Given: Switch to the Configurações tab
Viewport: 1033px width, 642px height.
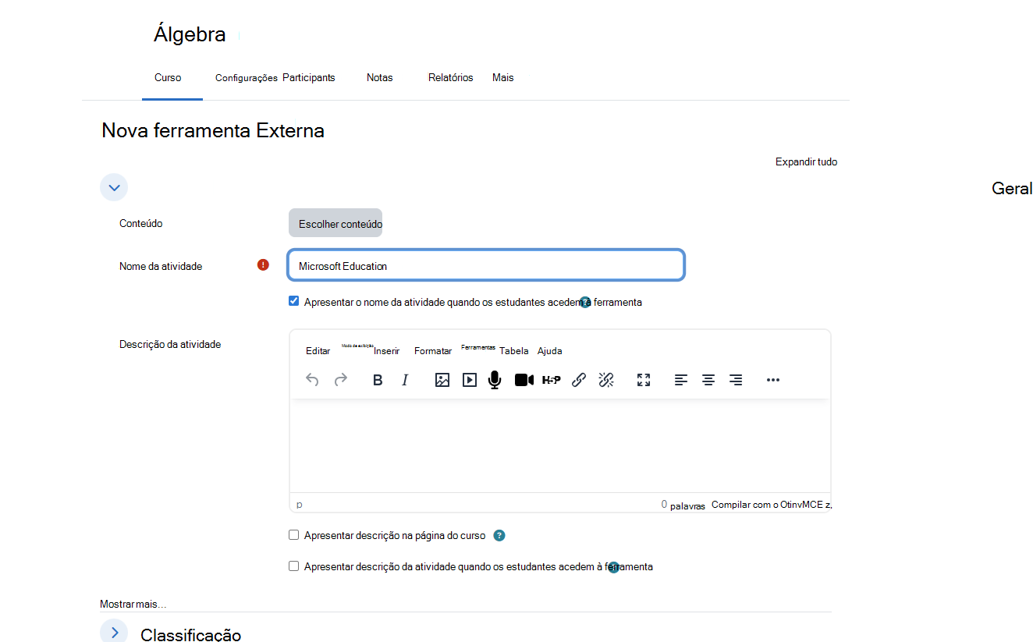Looking at the screenshot, I should (247, 78).
